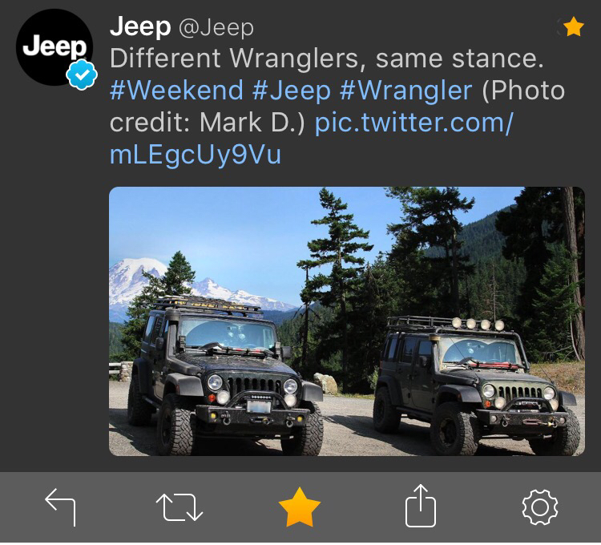
Task: Open the gear actions menu
Action: (x=540, y=507)
